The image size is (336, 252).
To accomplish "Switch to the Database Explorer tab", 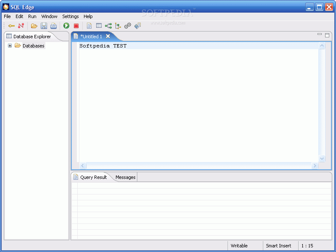I will pos(32,37).
